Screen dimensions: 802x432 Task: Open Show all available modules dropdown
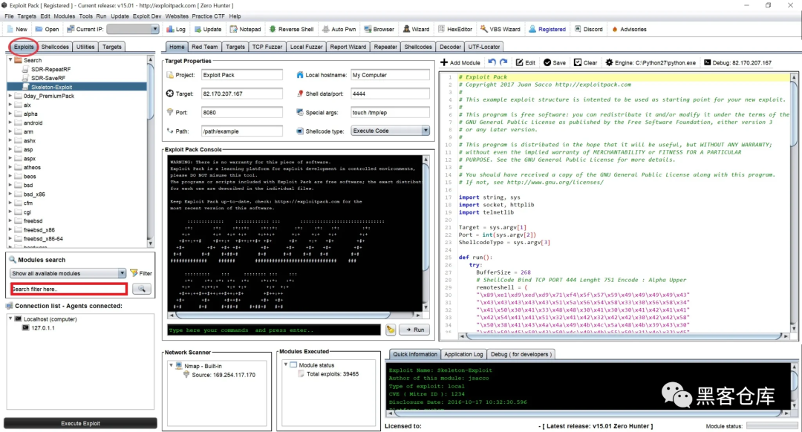pyautogui.click(x=122, y=273)
